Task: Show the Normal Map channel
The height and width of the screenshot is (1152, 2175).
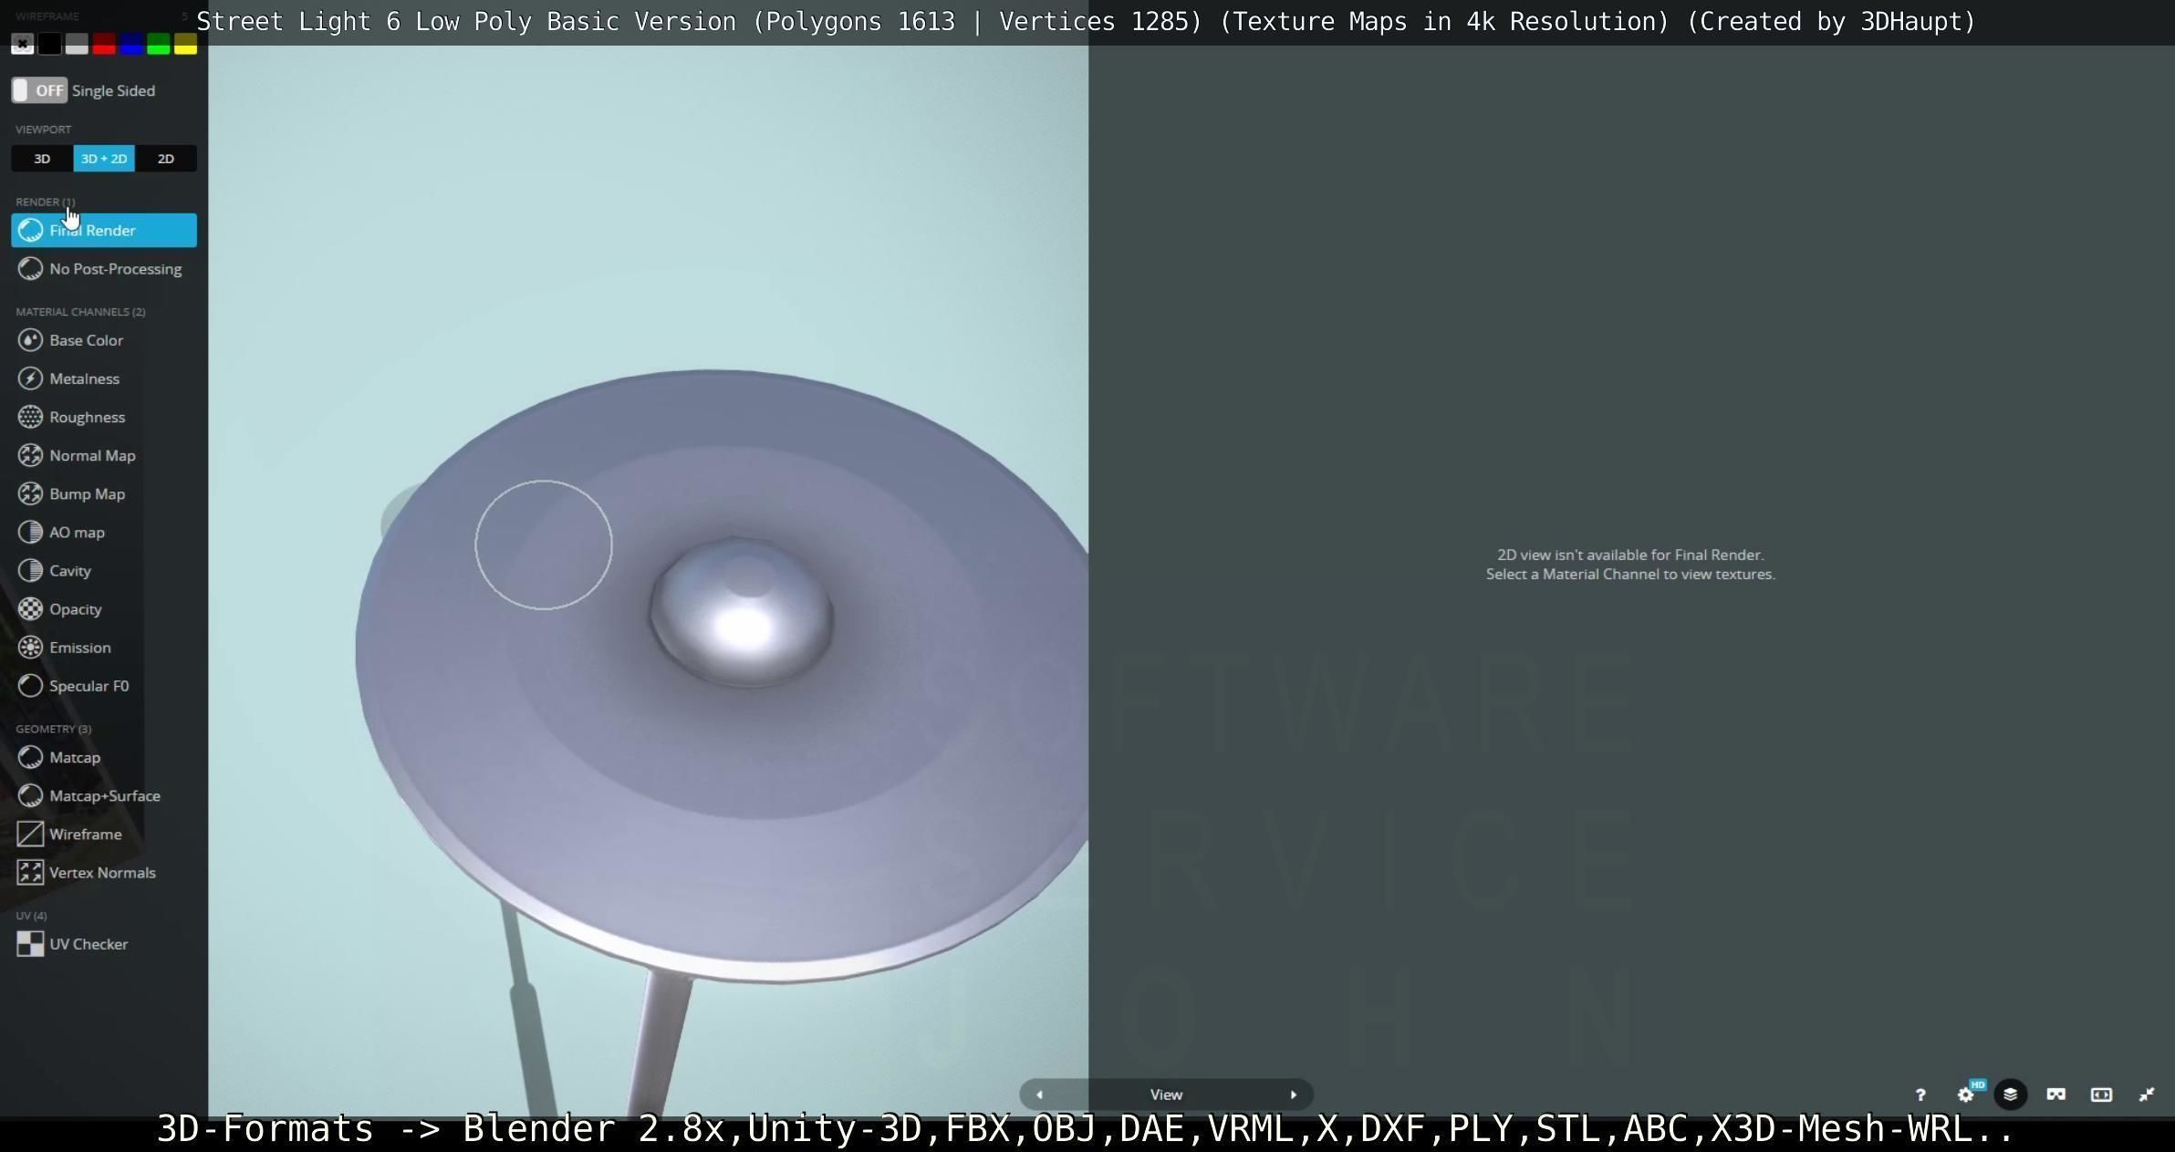Action: coord(104,455)
